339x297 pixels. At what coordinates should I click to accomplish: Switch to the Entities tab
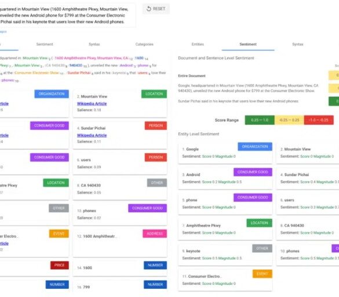point(198,45)
